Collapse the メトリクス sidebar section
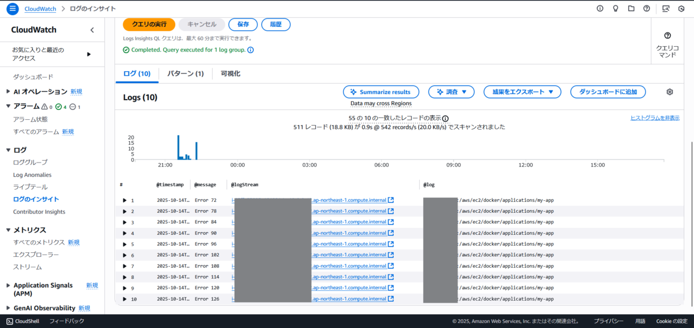Image resolution: width=694 pixels, height=328 pixels. click(8, 230)
